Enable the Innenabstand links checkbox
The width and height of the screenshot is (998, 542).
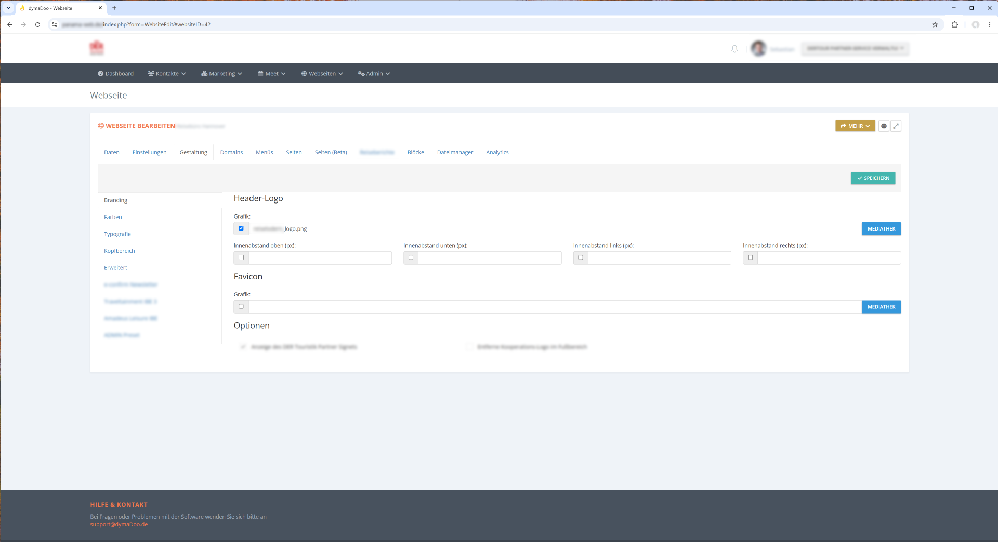tap(581, 258)
